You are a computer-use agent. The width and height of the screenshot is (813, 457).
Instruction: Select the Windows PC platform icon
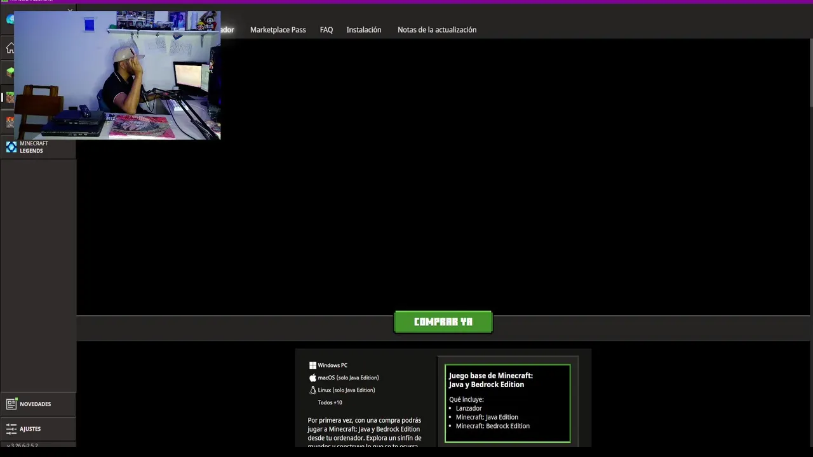(x=312, y=366)
